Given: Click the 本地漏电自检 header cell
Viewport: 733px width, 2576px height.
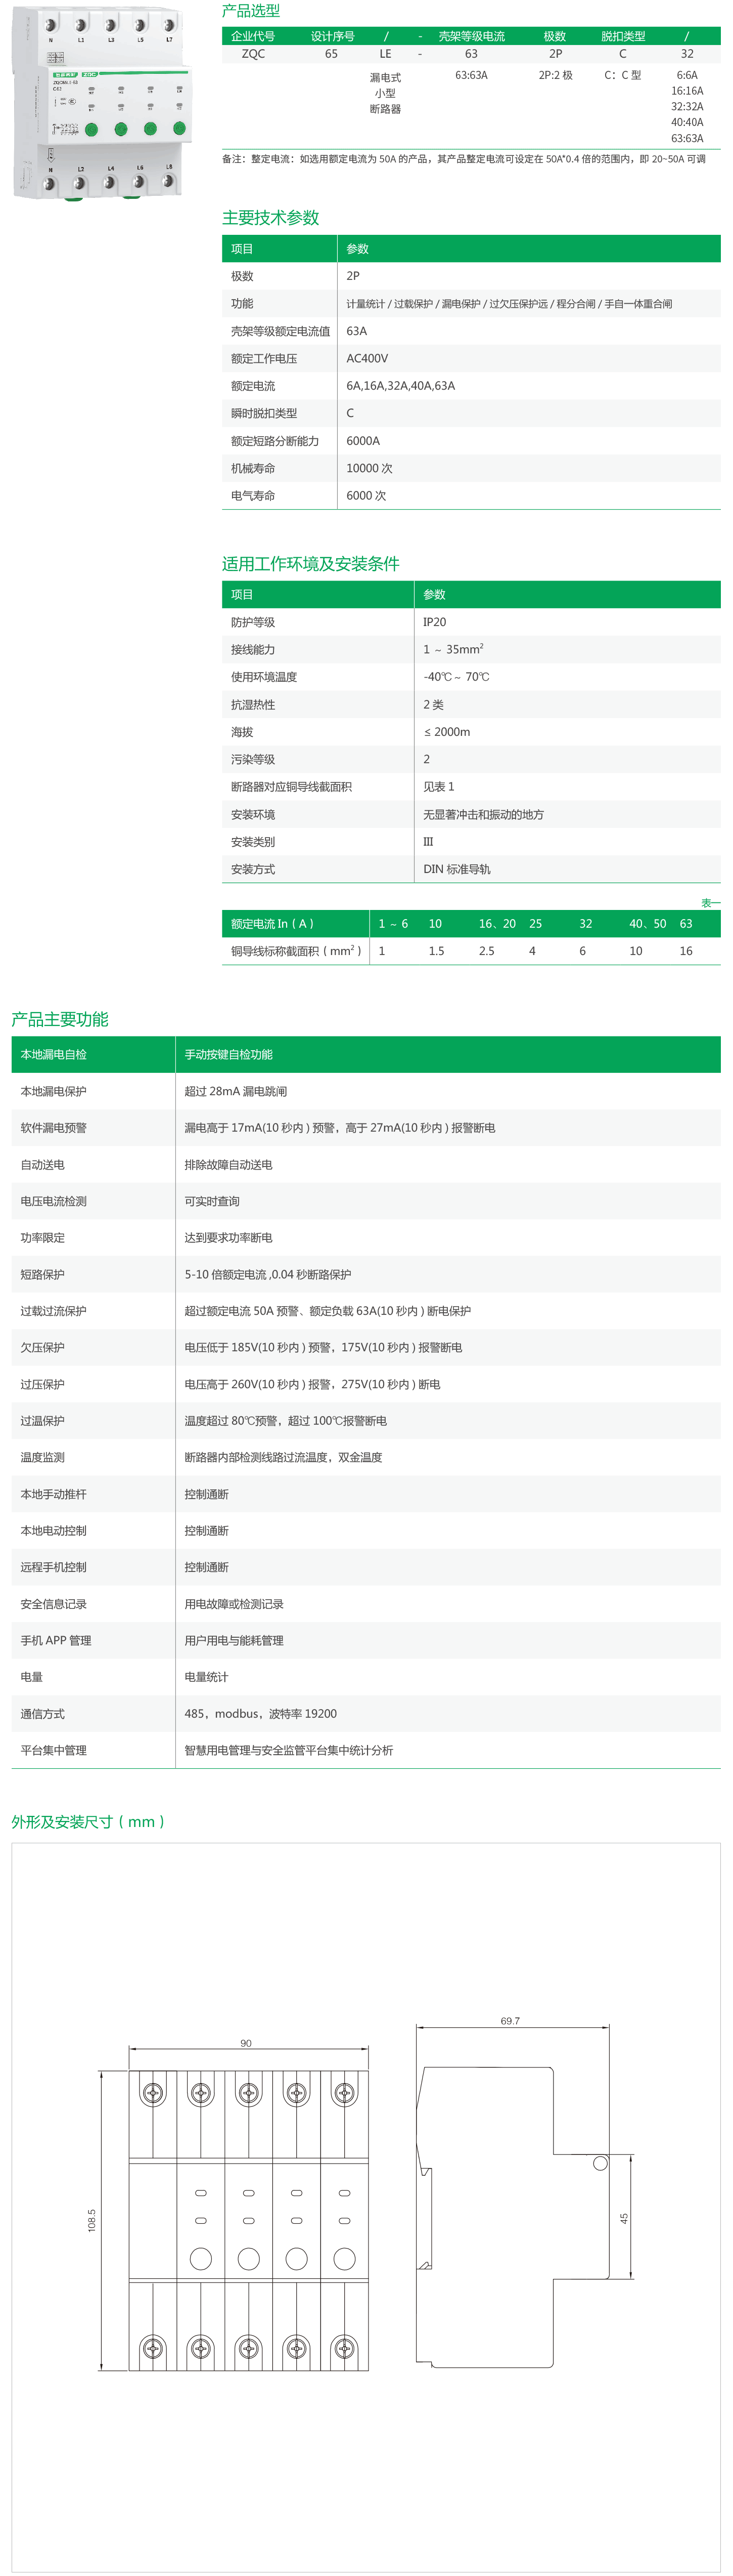Looking at the screenshot, I should (53, 1055).
